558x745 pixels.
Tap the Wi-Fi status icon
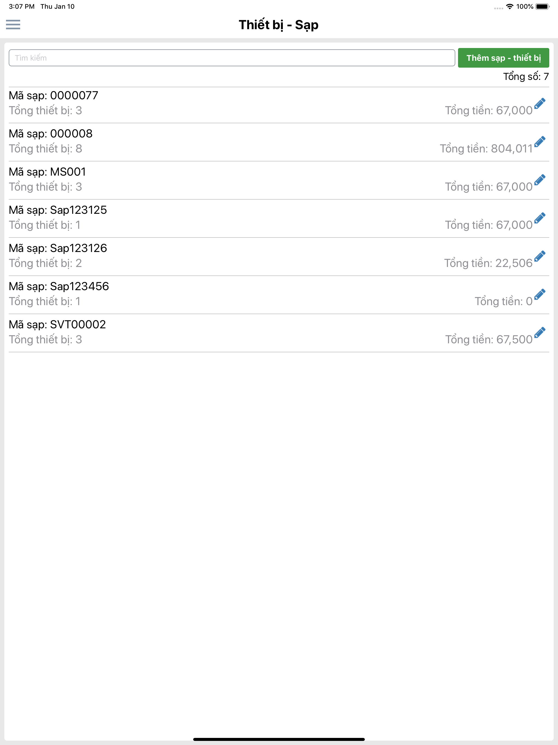click(x=510, y=6)
